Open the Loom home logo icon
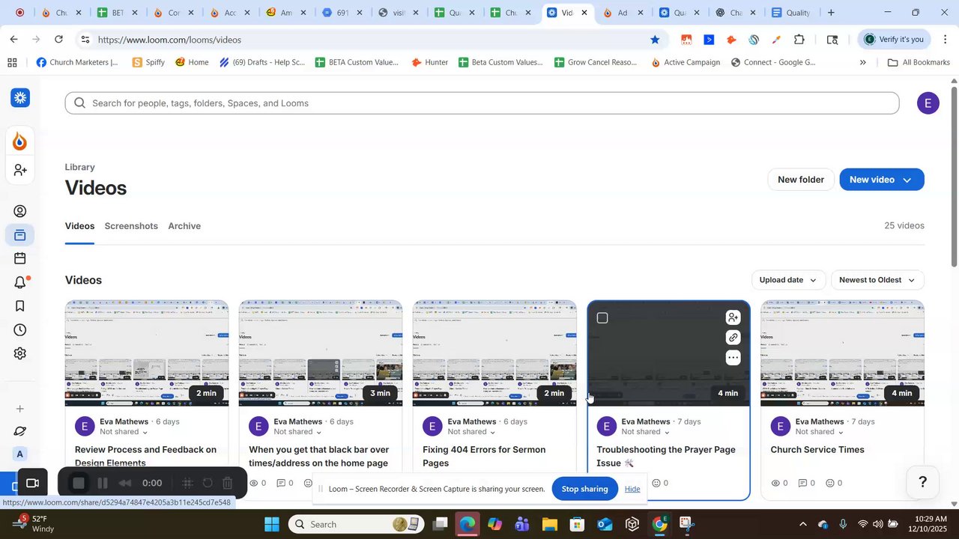Screen dimensions: 959x539 20,97
